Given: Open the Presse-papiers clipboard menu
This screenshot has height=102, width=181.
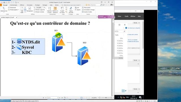Looking at the screenshot, I should click(13, 10).
